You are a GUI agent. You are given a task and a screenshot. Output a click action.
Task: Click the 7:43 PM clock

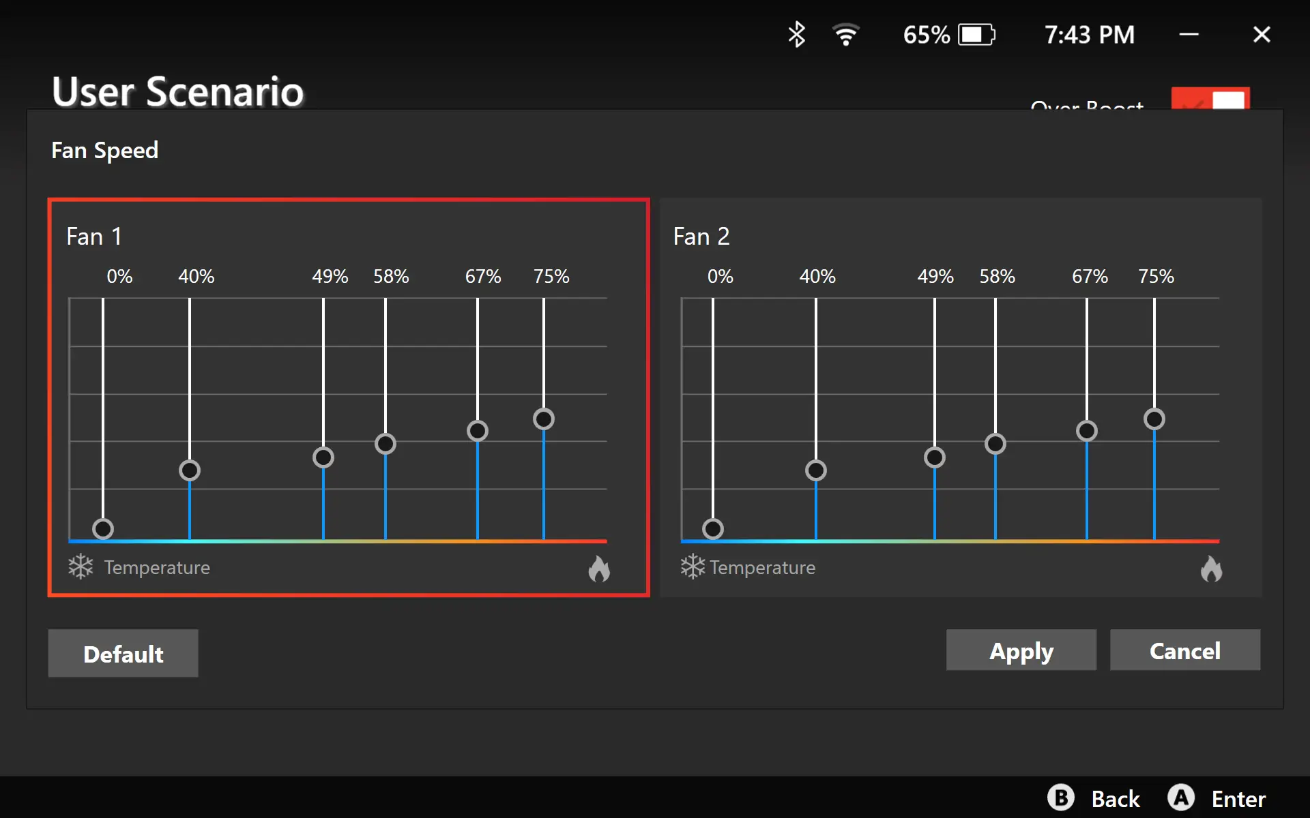(1089, 34)
